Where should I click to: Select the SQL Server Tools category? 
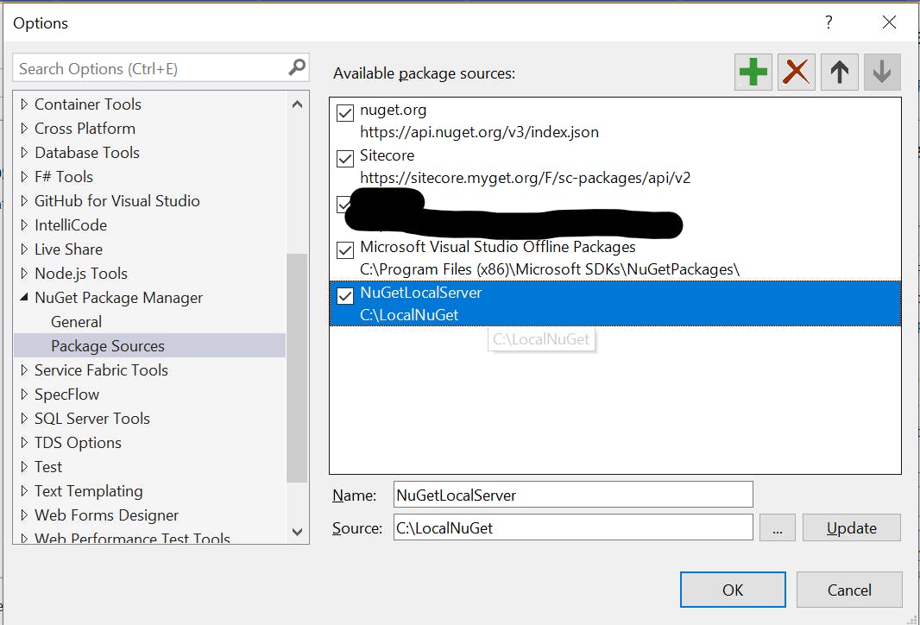click(x=92, y=419)
